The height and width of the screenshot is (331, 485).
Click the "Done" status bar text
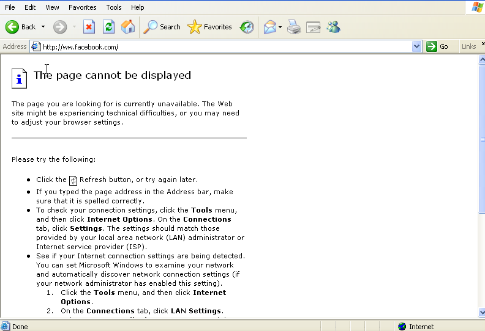point(20,327)
